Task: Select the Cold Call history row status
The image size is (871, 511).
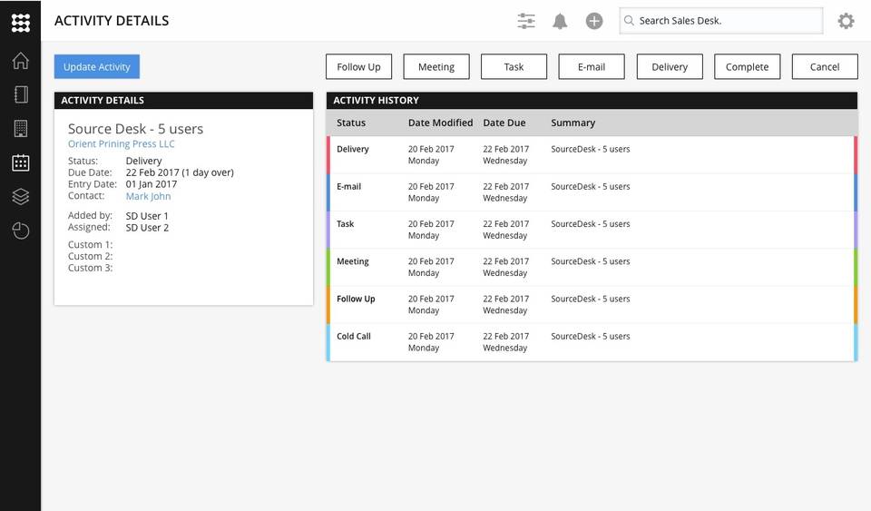Action: 353,336
